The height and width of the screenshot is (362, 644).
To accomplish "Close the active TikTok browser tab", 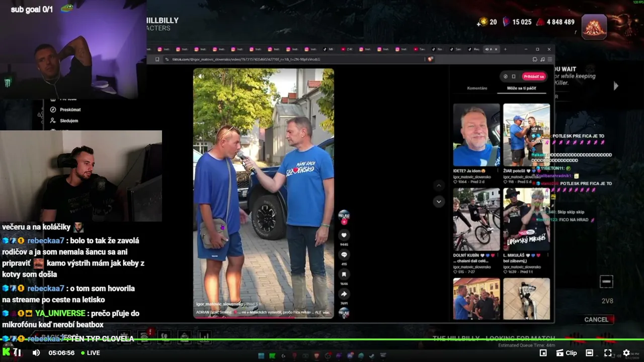I will click(x=496, y=49).
